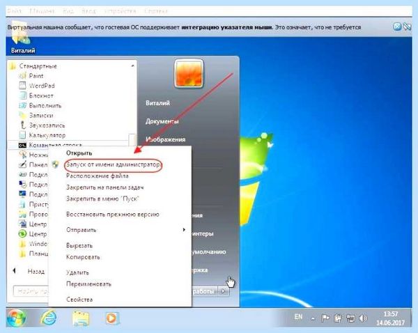Open the volume speaker icon
This screenshot has height=333, width=418.
pyautogui.click(x=362, y=318)
